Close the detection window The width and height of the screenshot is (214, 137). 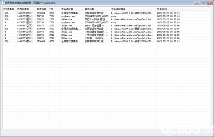210,3
